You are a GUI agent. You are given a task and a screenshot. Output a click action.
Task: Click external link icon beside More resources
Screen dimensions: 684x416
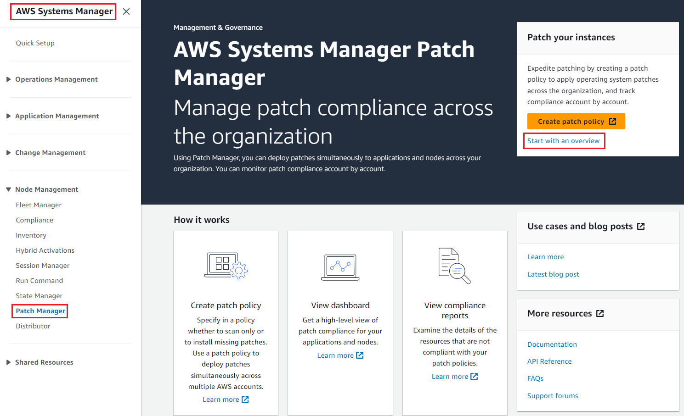tap(600, 313)
